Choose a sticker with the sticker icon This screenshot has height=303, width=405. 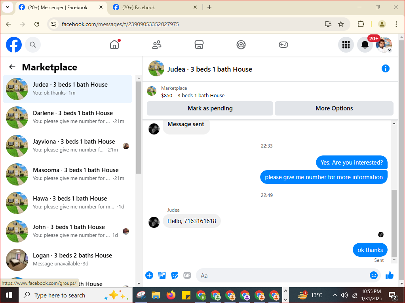point(175,275)
